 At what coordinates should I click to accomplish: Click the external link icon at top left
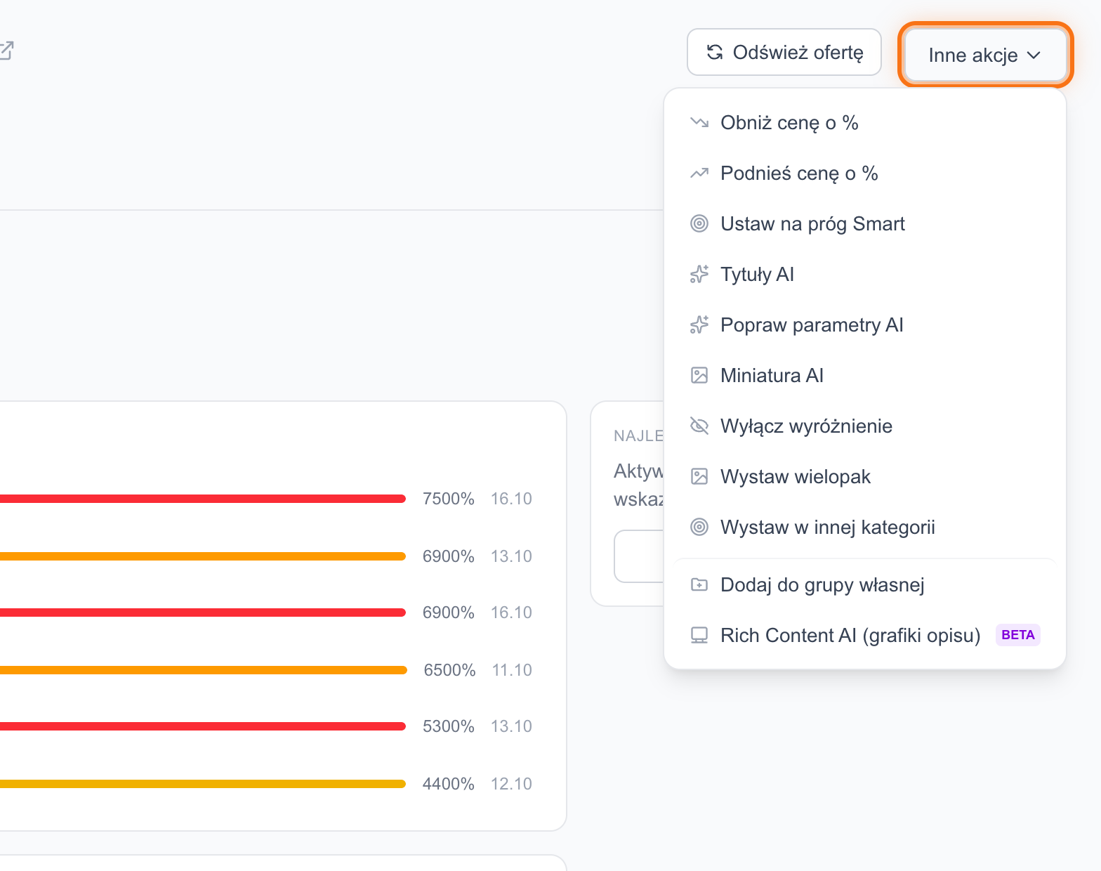point(6,51)
